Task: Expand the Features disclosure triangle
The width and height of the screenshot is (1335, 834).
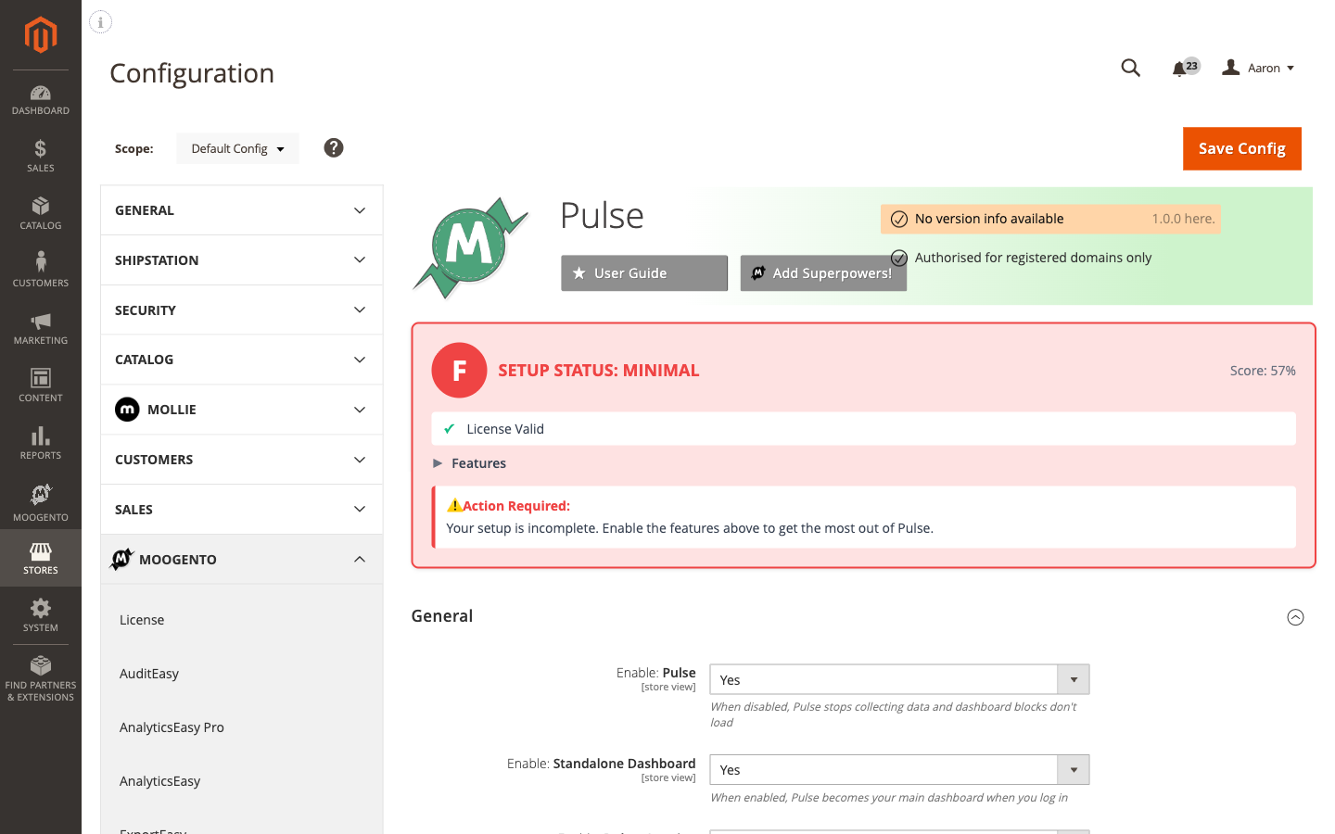Action: [x=438, y=463]
